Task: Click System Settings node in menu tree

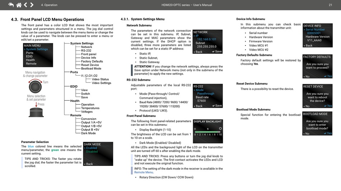Action: click(x=82, y=43)
